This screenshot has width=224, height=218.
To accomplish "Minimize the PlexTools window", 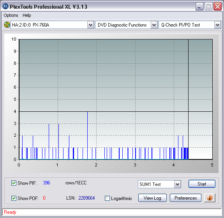I will [199, 6].
